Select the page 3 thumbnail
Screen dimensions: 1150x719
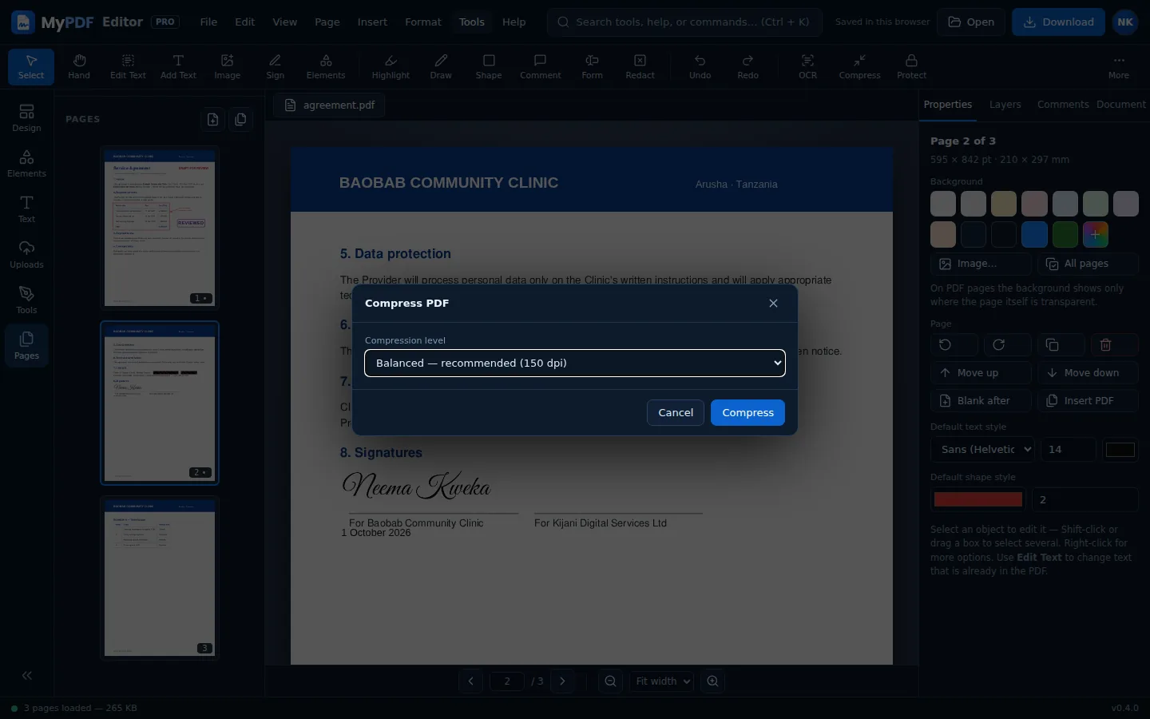160,579
